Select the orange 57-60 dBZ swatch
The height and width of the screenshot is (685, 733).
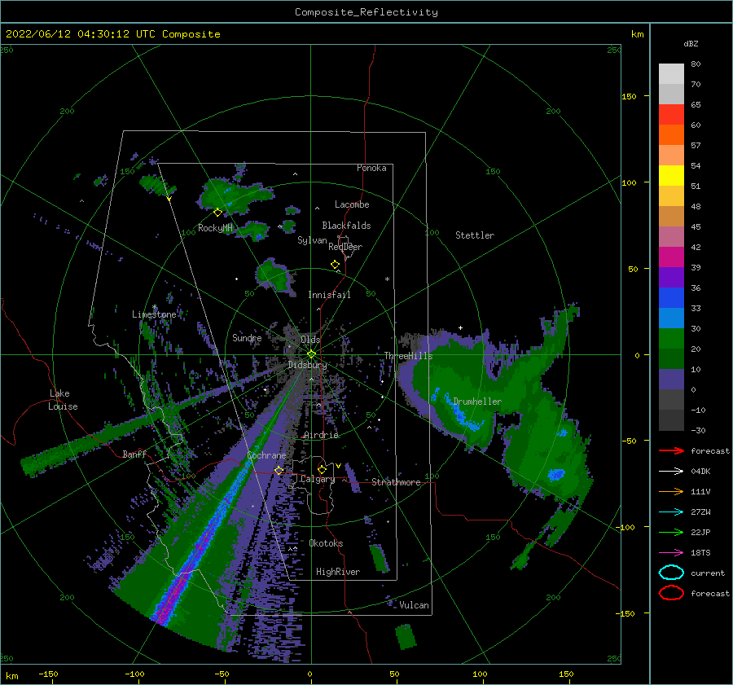click(671, 135)
